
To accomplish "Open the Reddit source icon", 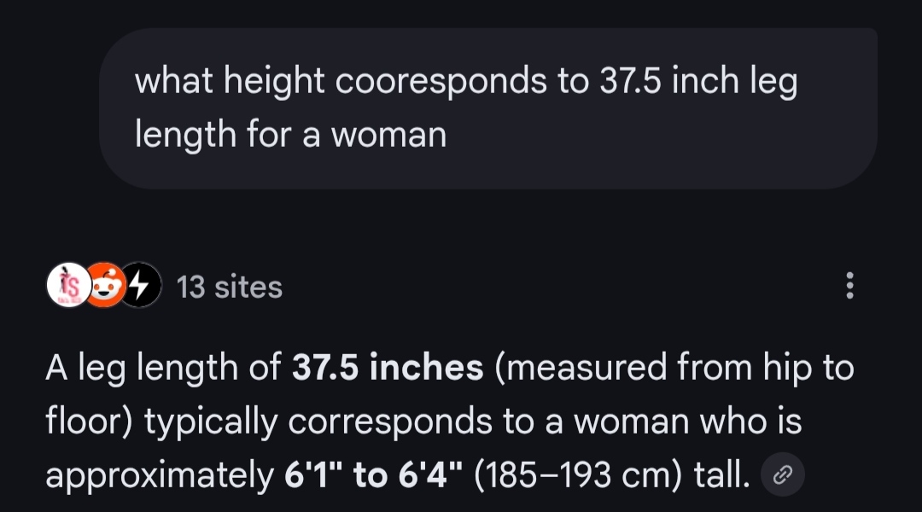I will tap(104, 287).
